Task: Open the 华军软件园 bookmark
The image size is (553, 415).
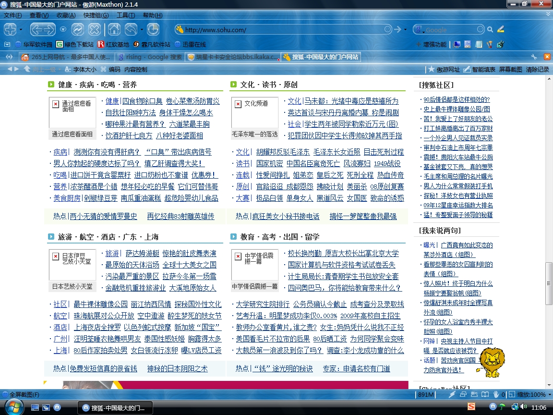Action: 34,45
